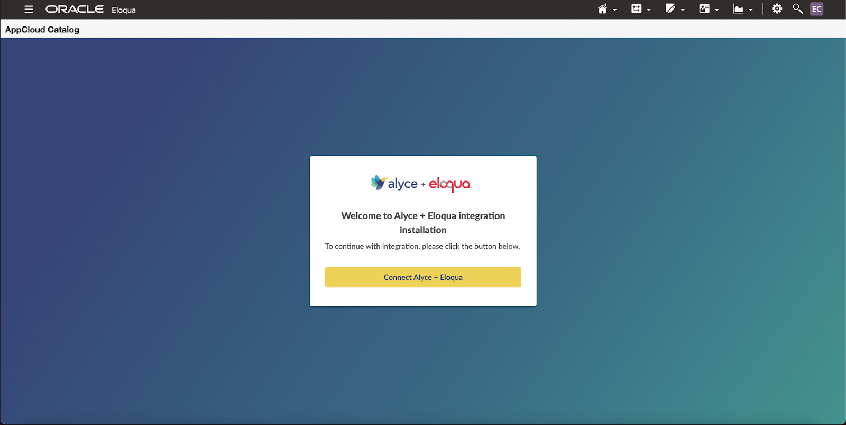Expand the Audience dropdown arrow
The width and height of the screenshot is (846, 425).
(x=716, y=10)
